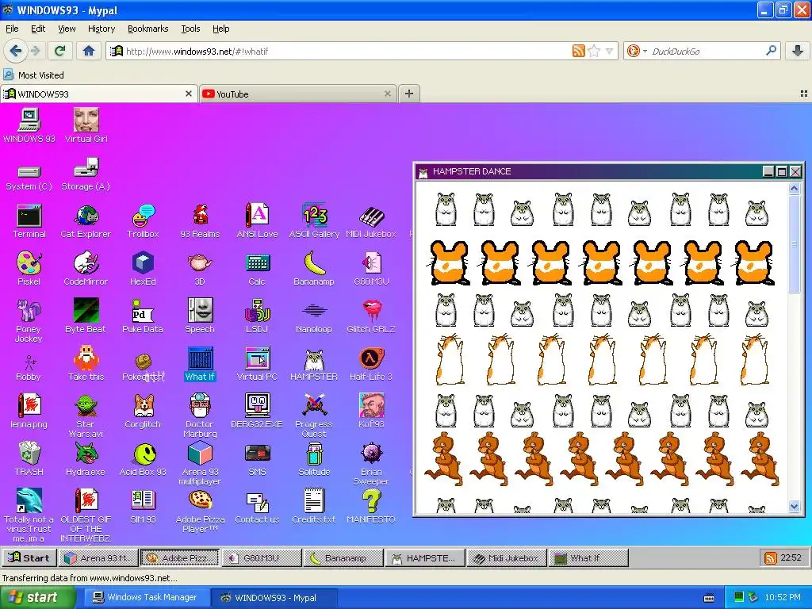Screen dimensions: 812x609
Task: Open the CodeMirror editor icon
Action: [x=86, y=269]
